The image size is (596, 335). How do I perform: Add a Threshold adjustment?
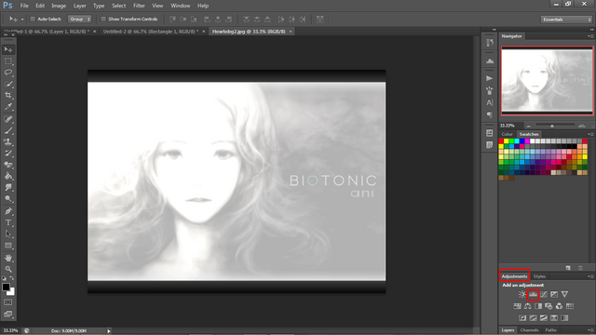[544, 318]
